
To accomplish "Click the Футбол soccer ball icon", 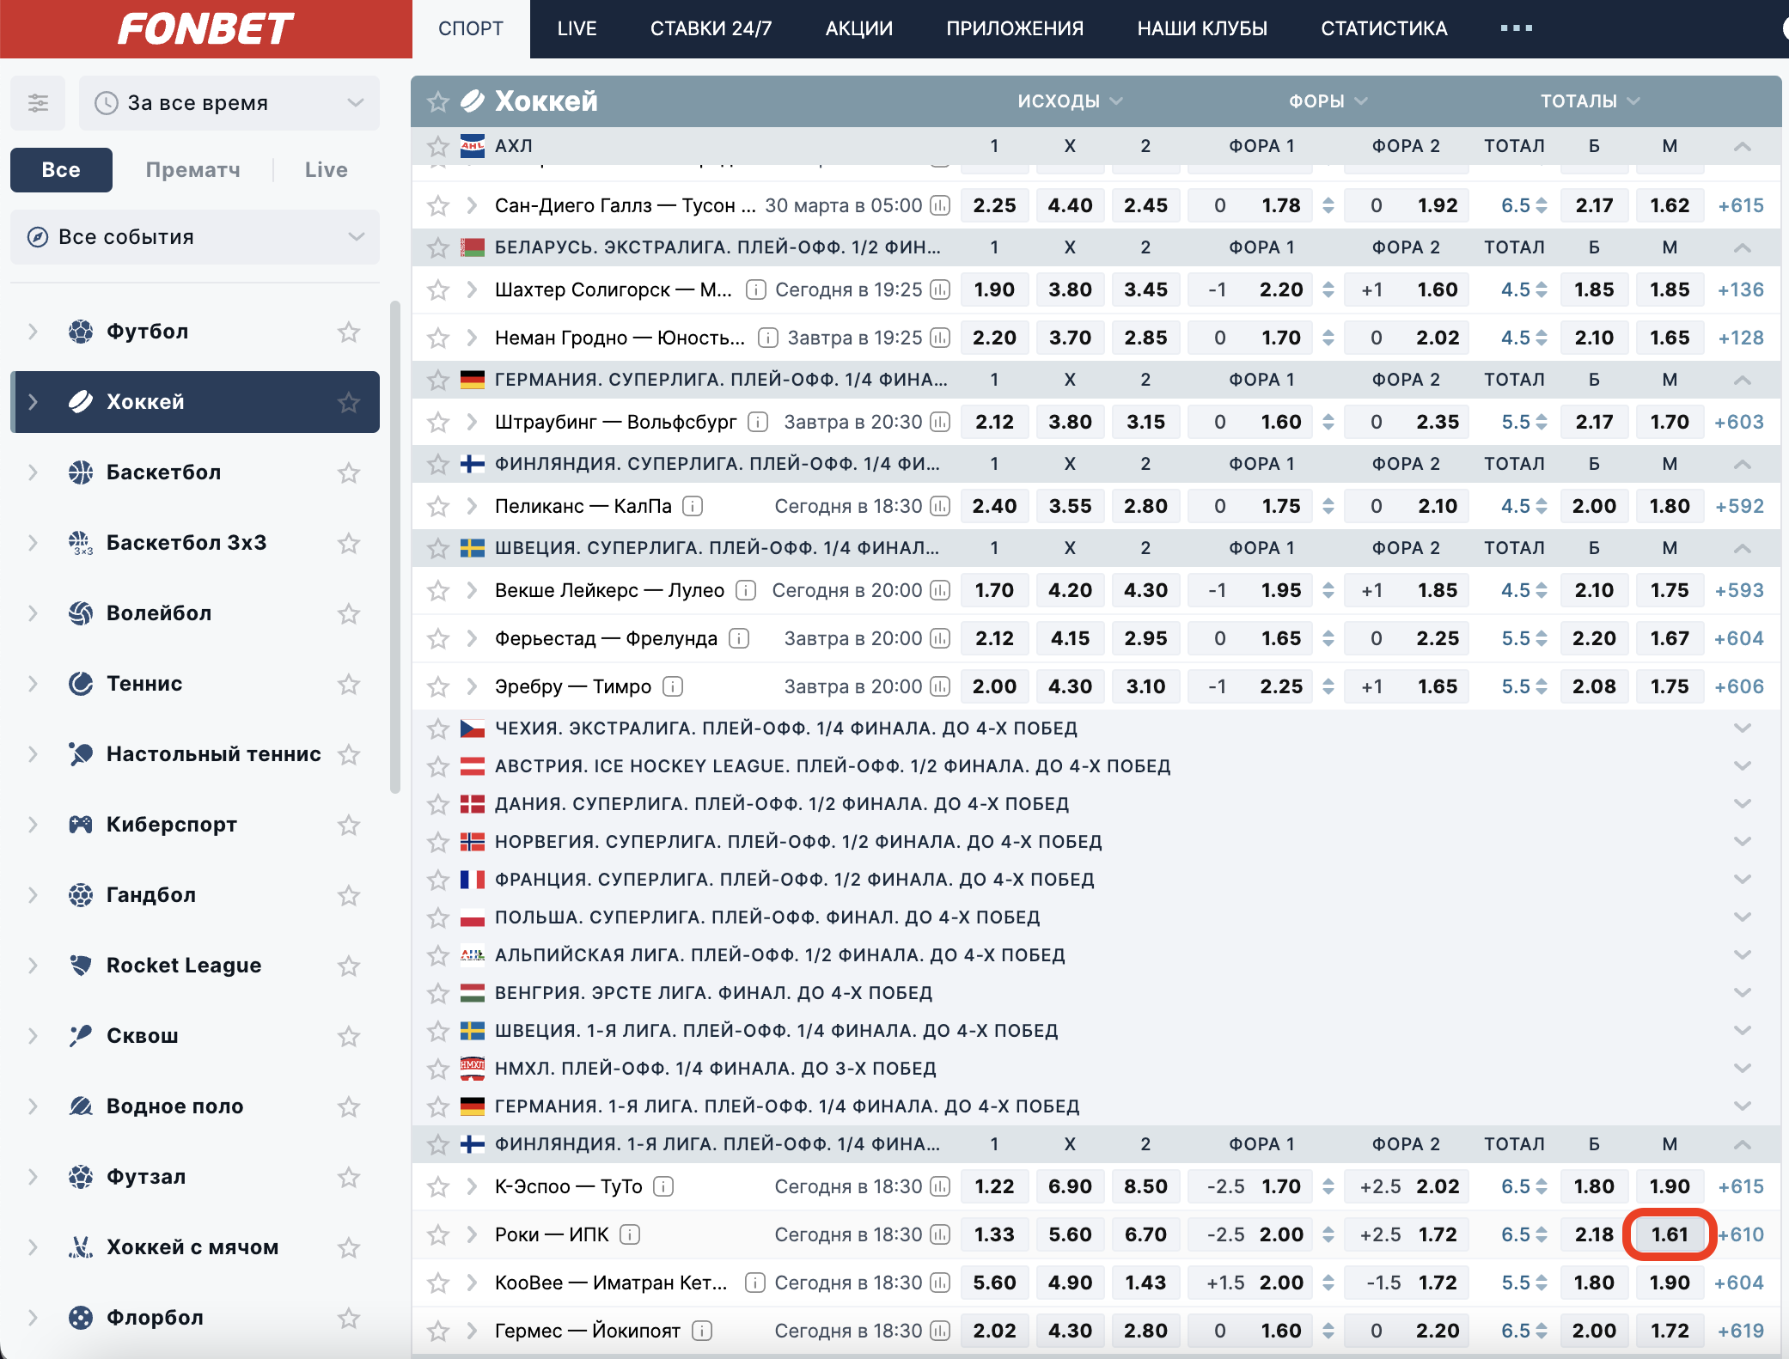I will point(81,332).
